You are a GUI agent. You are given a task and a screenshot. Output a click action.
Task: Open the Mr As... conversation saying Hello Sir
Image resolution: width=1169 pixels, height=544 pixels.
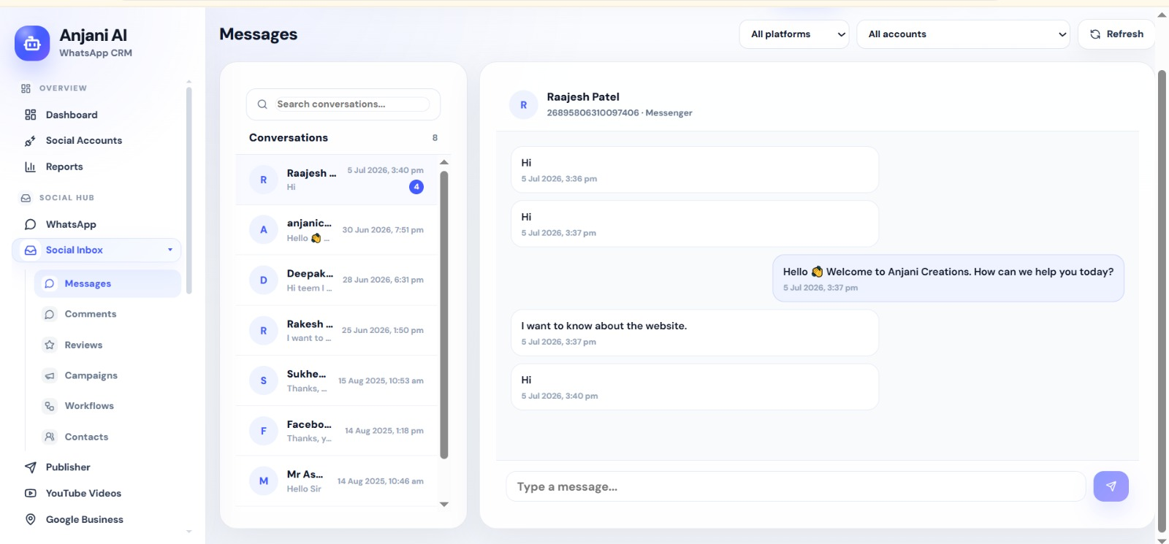click(337, 481)
